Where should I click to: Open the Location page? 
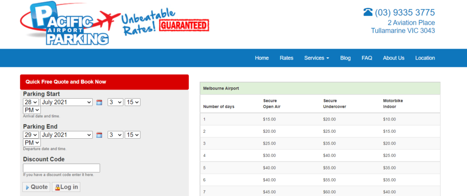coord(425,58)
